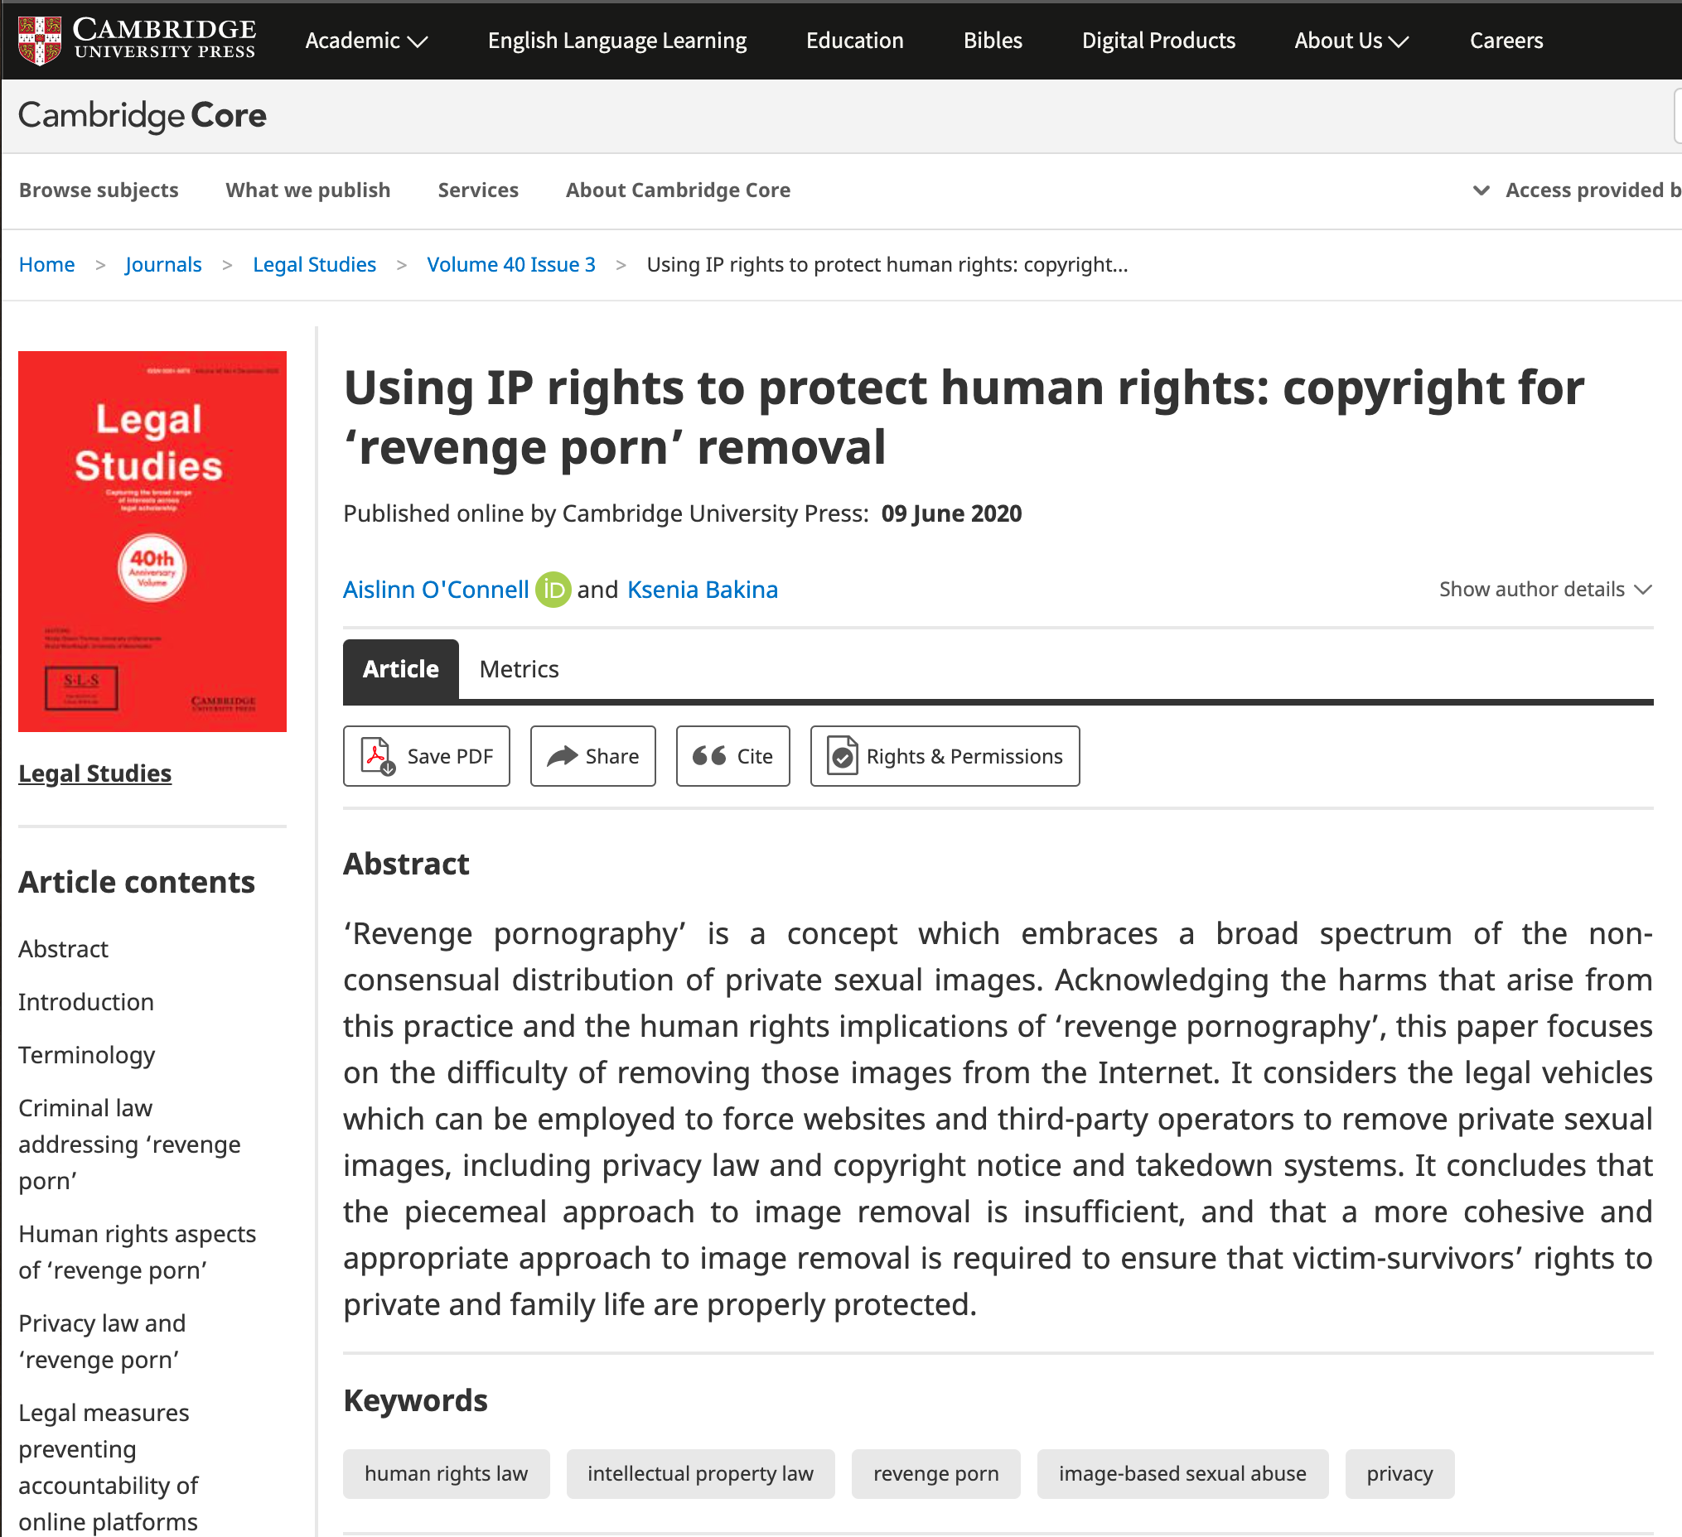1682x1537 pixels.
Task: Open About Cambridge Core menu
Action: pyautogui.click(x=678, y=190)
